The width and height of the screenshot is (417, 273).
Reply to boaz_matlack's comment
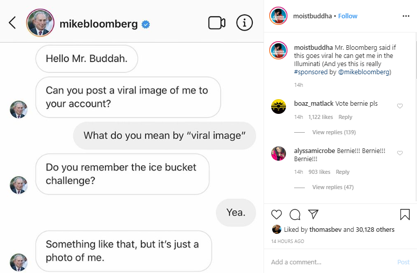tap(345, 117)
